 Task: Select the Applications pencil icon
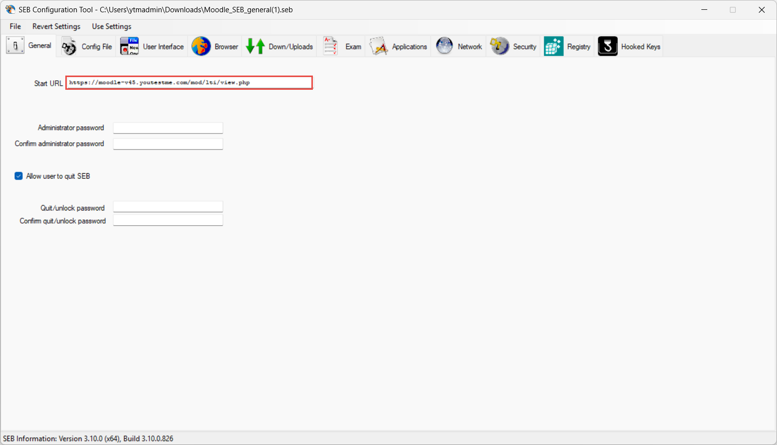(x=379, y=47)
